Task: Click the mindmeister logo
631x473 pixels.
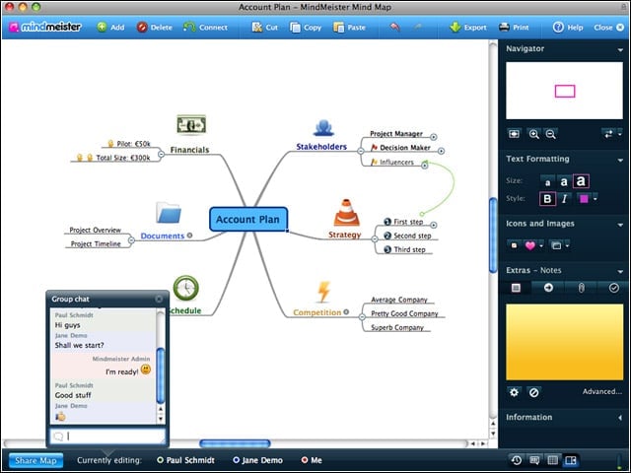Action: 45,27
